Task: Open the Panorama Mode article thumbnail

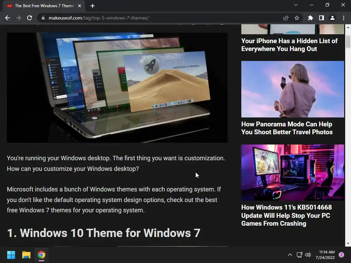Action: pos(293,89)
